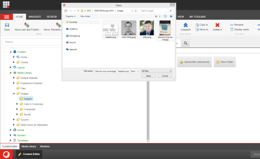Screen dimensions: 260x159
Task: Click the Search images field
Action: tap(156, 11)
